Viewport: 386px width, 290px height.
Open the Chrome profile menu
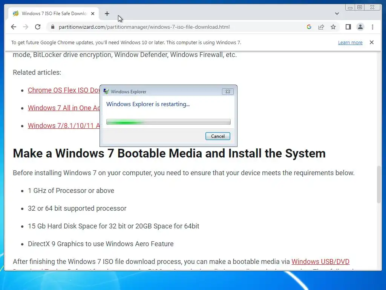(x=360, y=27)
